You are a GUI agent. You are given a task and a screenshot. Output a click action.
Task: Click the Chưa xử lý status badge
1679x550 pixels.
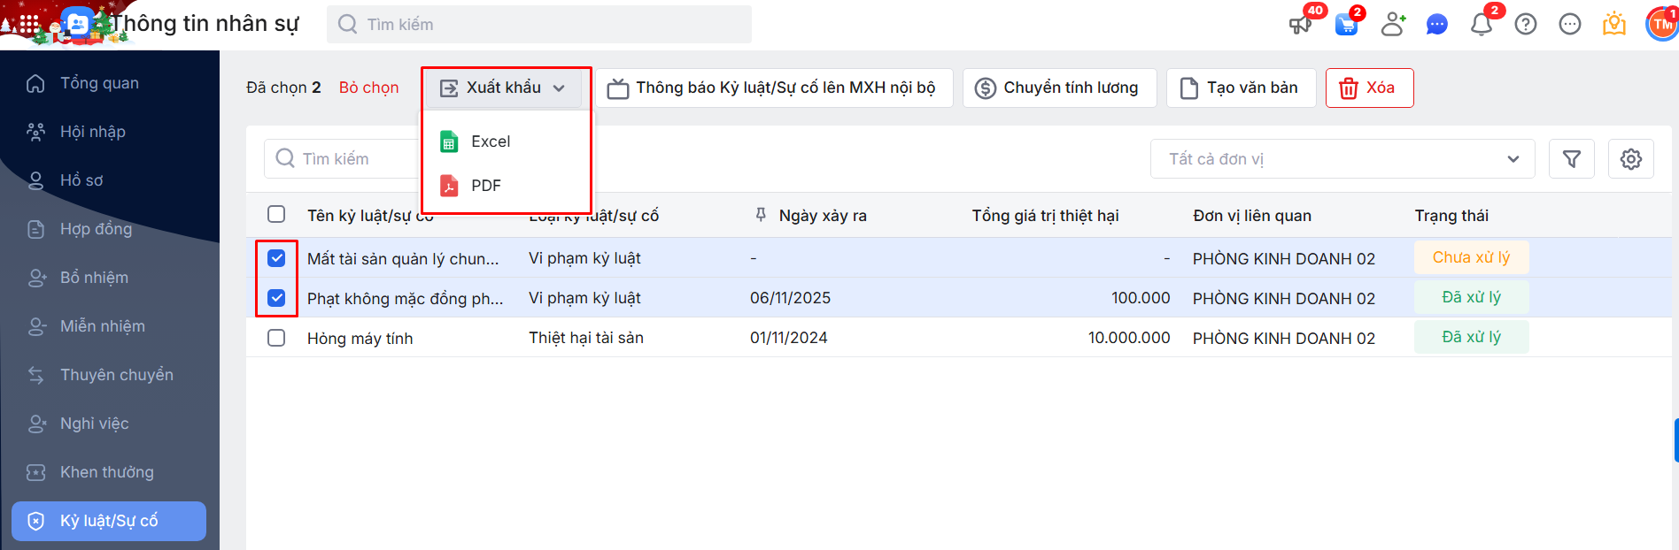(1472, 257)
